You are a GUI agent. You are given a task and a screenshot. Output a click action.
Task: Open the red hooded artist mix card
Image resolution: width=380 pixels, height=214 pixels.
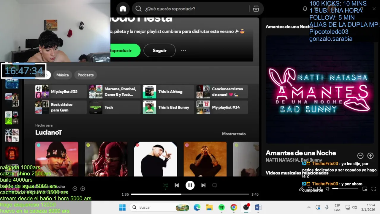pos(106,159)
